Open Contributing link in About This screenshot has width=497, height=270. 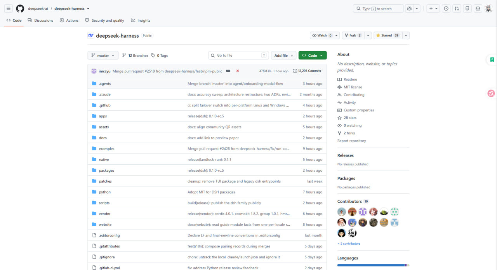[x=354, y=95]
